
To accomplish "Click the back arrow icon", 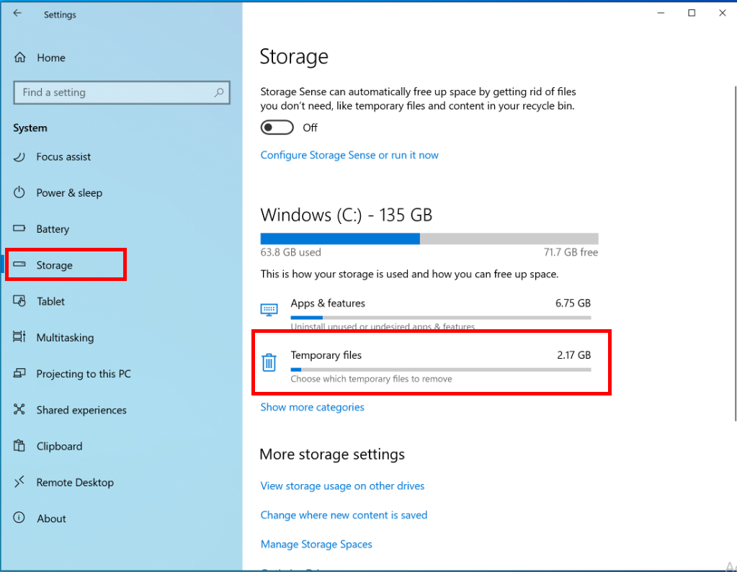I will pyautogui.click(x=17, y=14).
